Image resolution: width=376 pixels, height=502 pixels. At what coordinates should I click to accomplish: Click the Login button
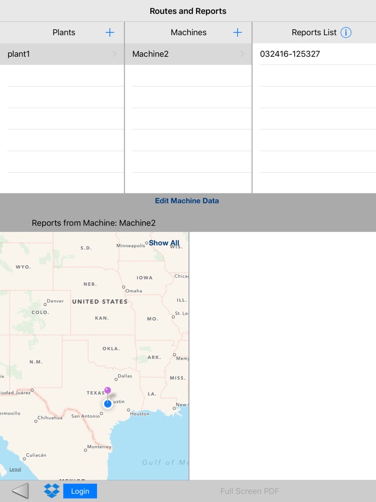(80, 491)
